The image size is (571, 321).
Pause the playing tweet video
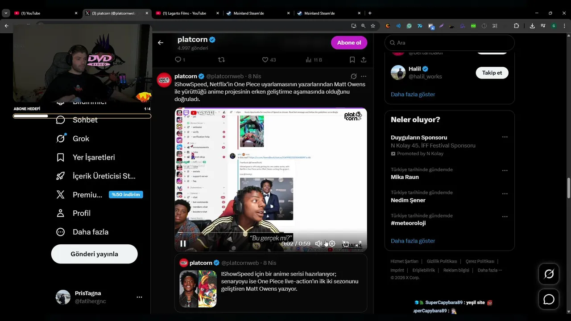click(x=183, y=243)
